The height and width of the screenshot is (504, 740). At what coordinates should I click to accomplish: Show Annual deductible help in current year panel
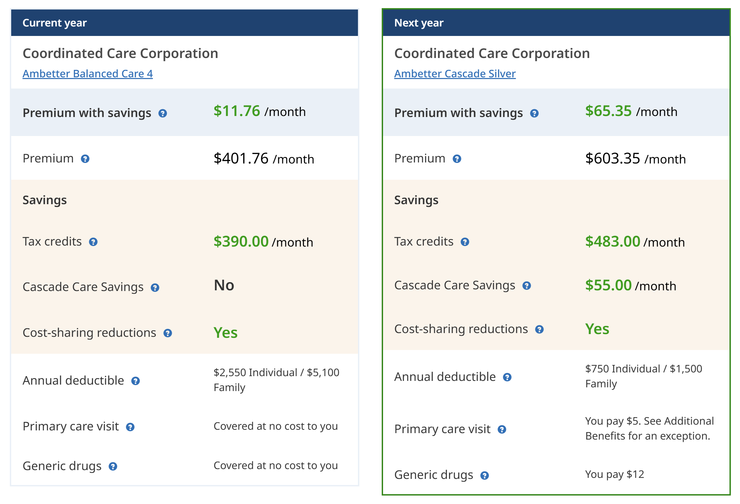135,381
